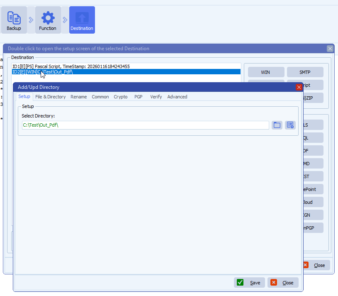
Task: Open the Verify tab
Action: coord(156,96)
